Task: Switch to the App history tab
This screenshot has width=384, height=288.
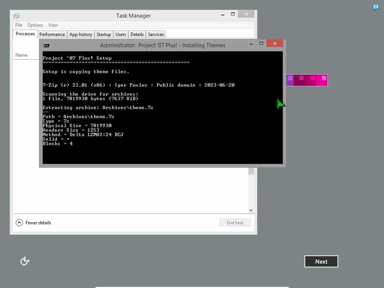Action: coord(81,34)
